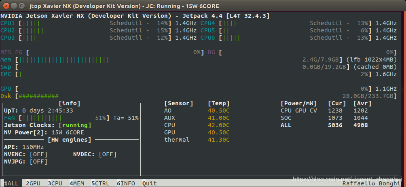
Task: Click the CPU5 label
Action: (208, 31)
